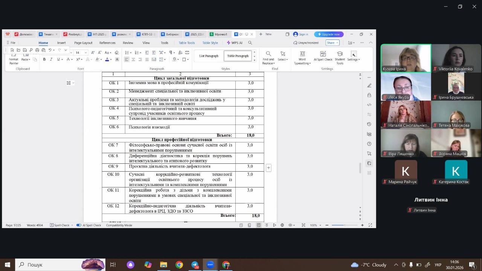Click the print icon in quick access toolbar
Screen dimensions: 482x271
(x=37, y=50)
